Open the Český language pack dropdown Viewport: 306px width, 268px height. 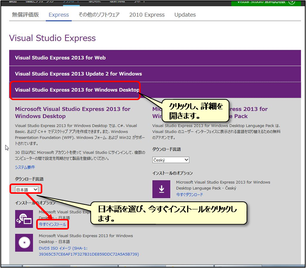171,160
